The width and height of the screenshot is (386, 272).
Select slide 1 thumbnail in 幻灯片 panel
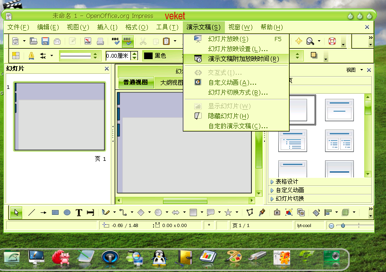coord(60,116)
